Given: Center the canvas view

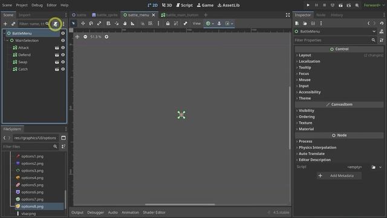Looking at the screenshot, I should pos(77,37).
